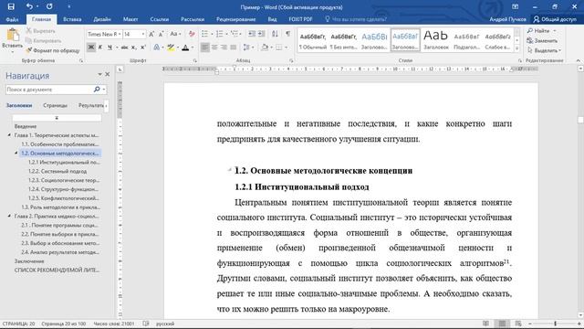Open the font size dropdown
The width and height of the screenshot is (584, 329).
[x=142, y=35]
